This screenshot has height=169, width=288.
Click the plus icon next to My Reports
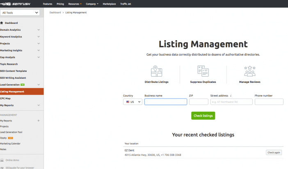coord(39,121)
